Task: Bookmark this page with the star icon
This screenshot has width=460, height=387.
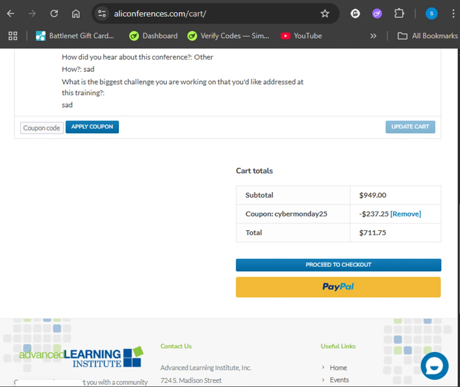Action: point(325,13)
